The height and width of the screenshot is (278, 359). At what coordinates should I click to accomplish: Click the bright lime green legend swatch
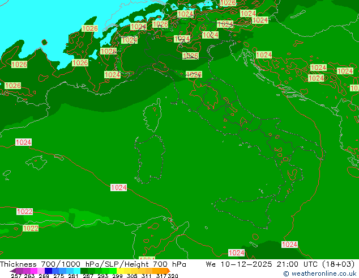[x=113, y=271]
